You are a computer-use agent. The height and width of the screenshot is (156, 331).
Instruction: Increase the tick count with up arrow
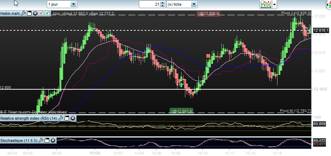click(162, 3)
